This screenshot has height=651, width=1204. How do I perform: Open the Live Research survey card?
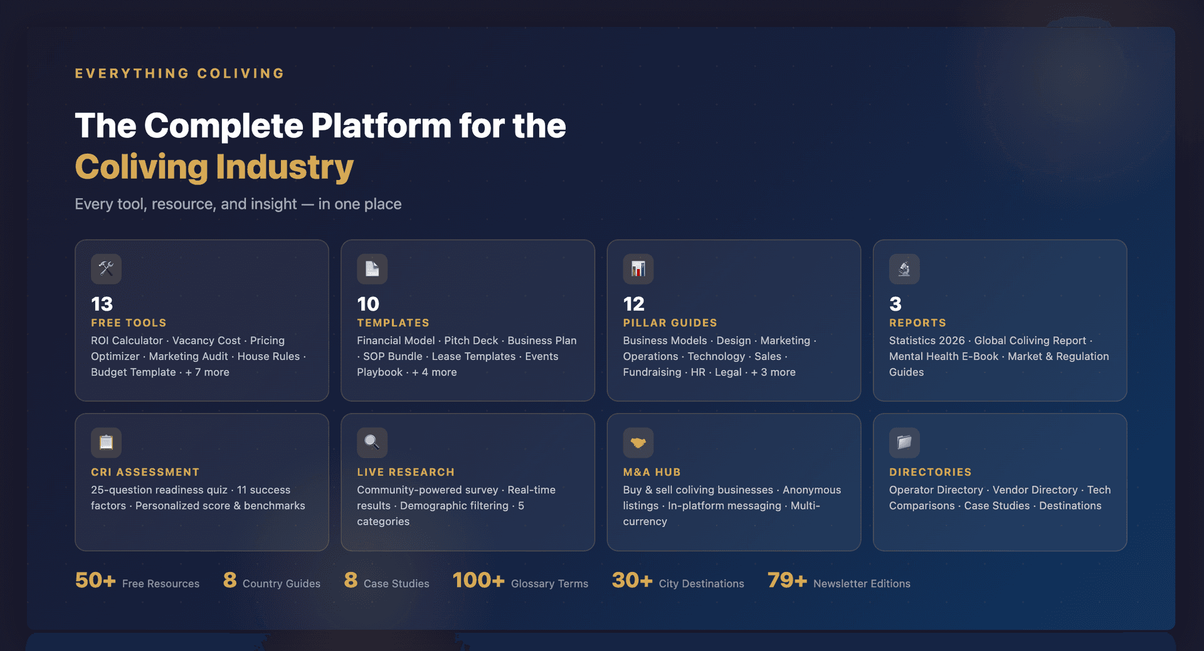(x=467, y=482)
